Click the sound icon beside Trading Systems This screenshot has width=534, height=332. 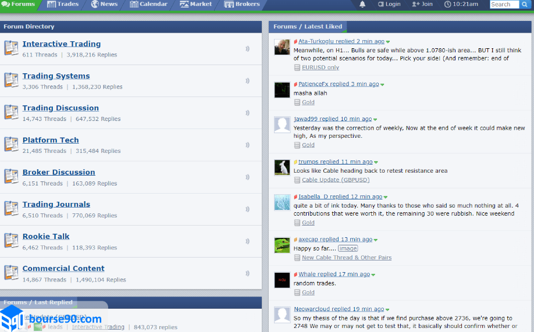point(247,81)
